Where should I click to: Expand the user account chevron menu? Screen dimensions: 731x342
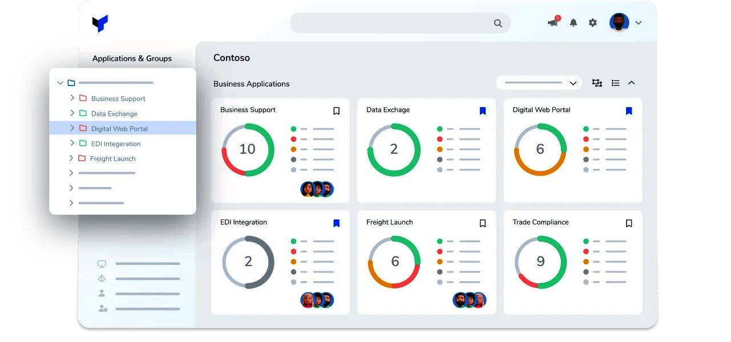(639, 23)
